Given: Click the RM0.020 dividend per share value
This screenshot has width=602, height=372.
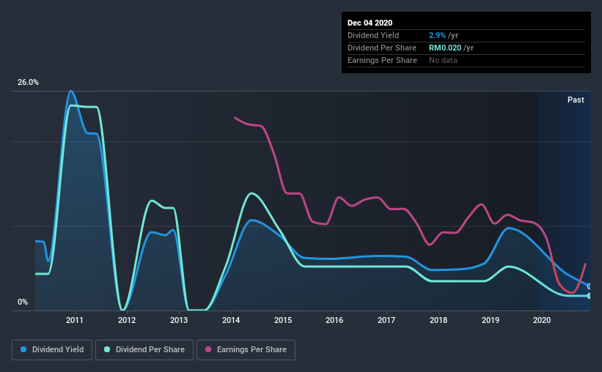Looking at the screenshot, I should (445, 48).
